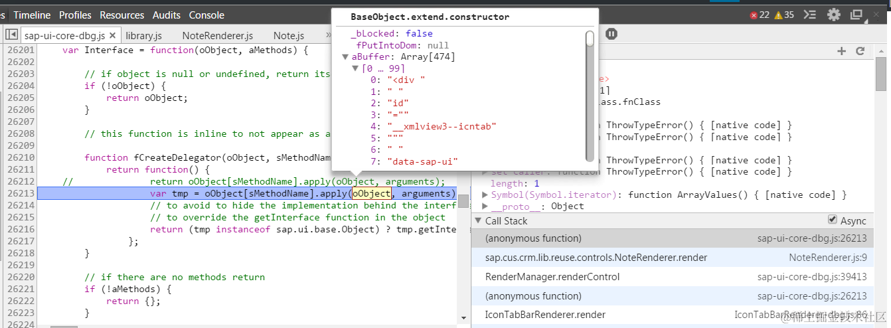Expand the __proto__ Object entry
The image size is (891, 328).
pos(485,206)
